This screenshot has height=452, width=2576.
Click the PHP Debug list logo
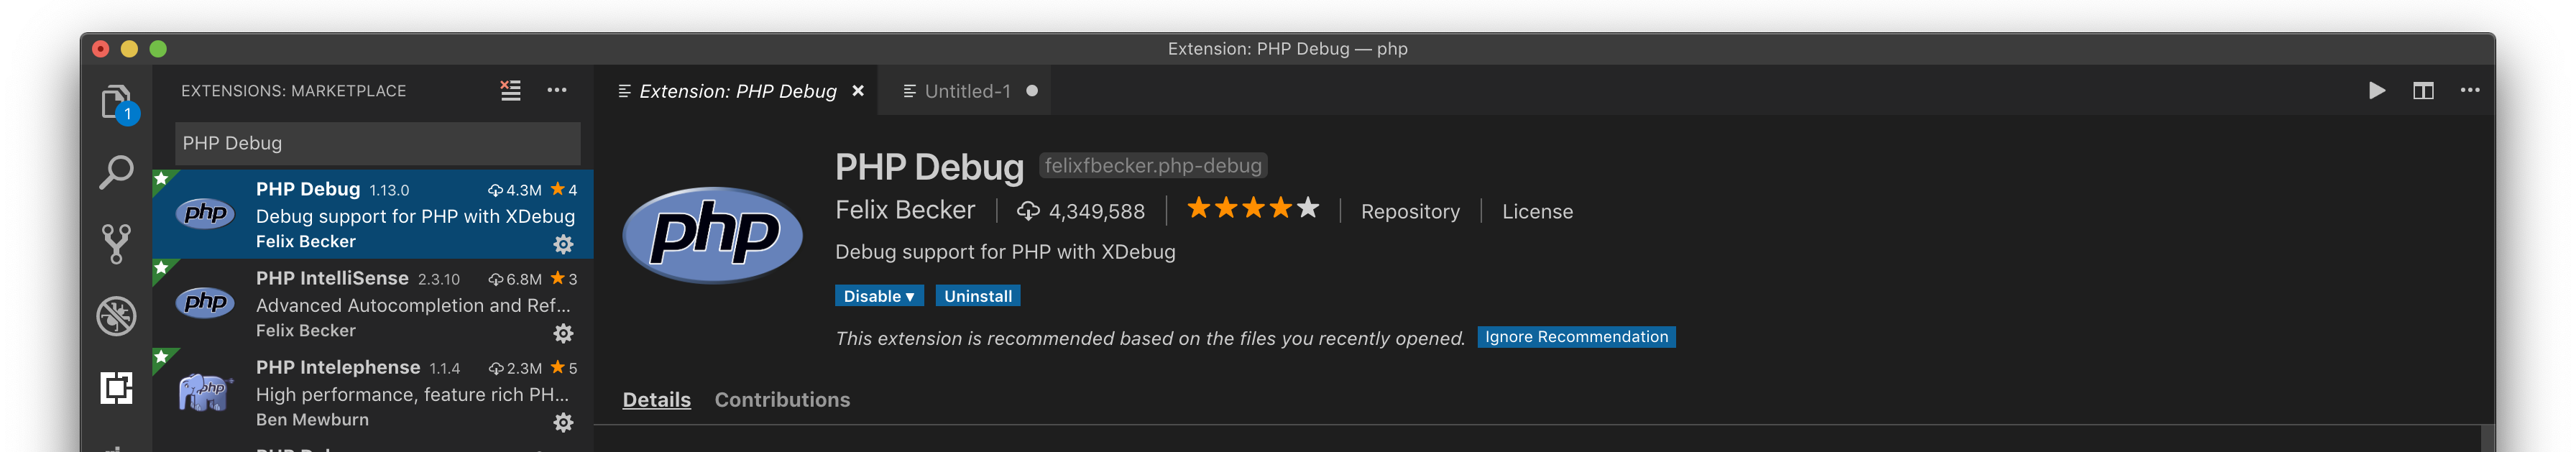click(206, 213)
